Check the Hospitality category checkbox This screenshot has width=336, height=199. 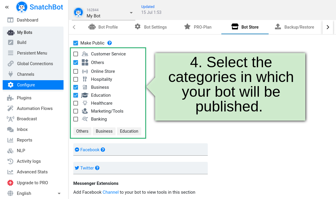tap(76, 79)
